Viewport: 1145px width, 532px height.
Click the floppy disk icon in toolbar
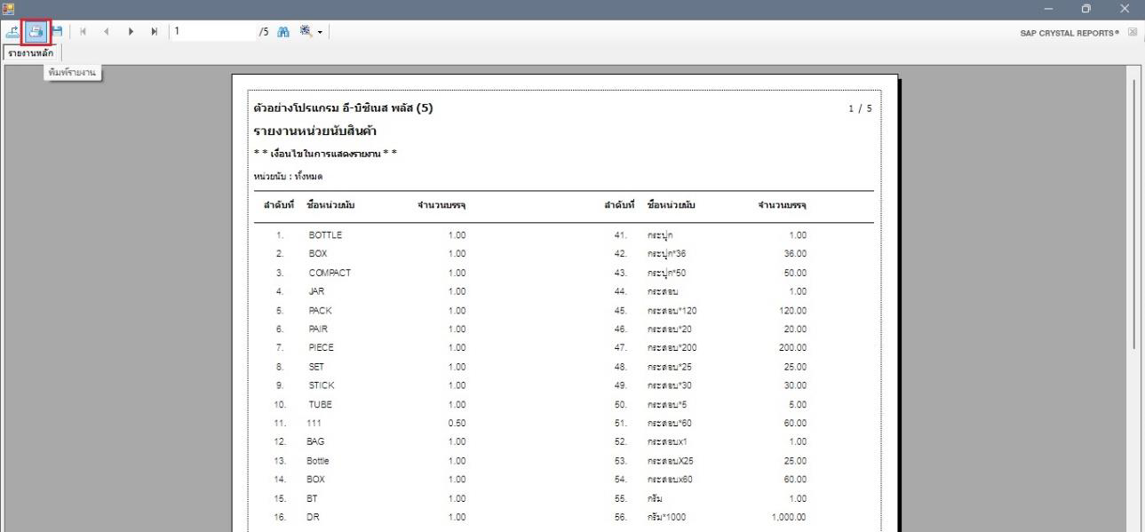click(x=57, y=32)
